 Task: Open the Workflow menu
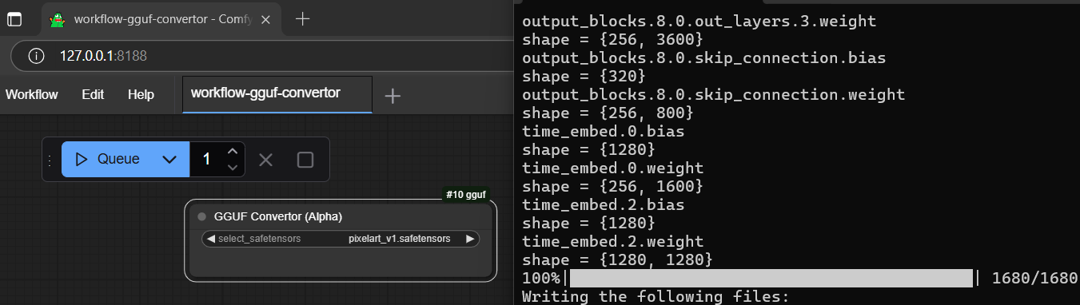tap(32, 94)
